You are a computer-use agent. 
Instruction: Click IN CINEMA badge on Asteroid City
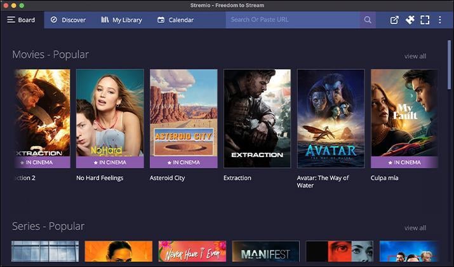click(184, 162)
